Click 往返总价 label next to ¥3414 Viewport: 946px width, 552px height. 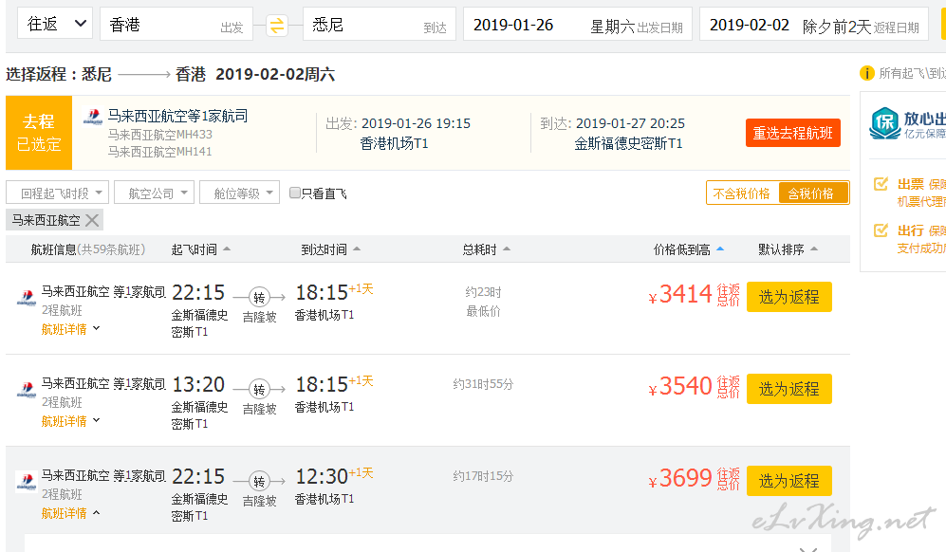(728, 295)
